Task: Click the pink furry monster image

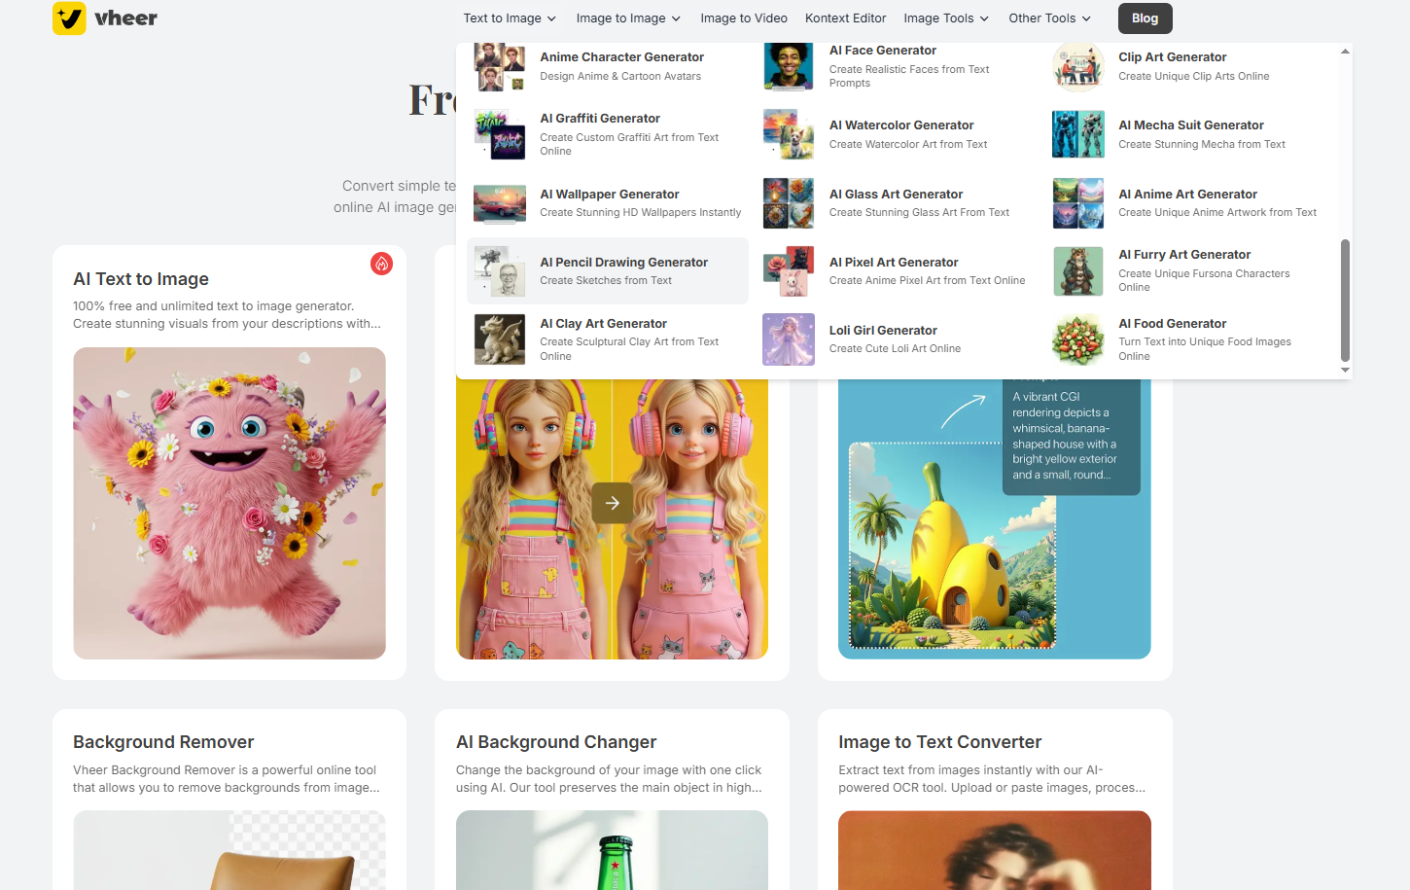Action: pos(229,503)
